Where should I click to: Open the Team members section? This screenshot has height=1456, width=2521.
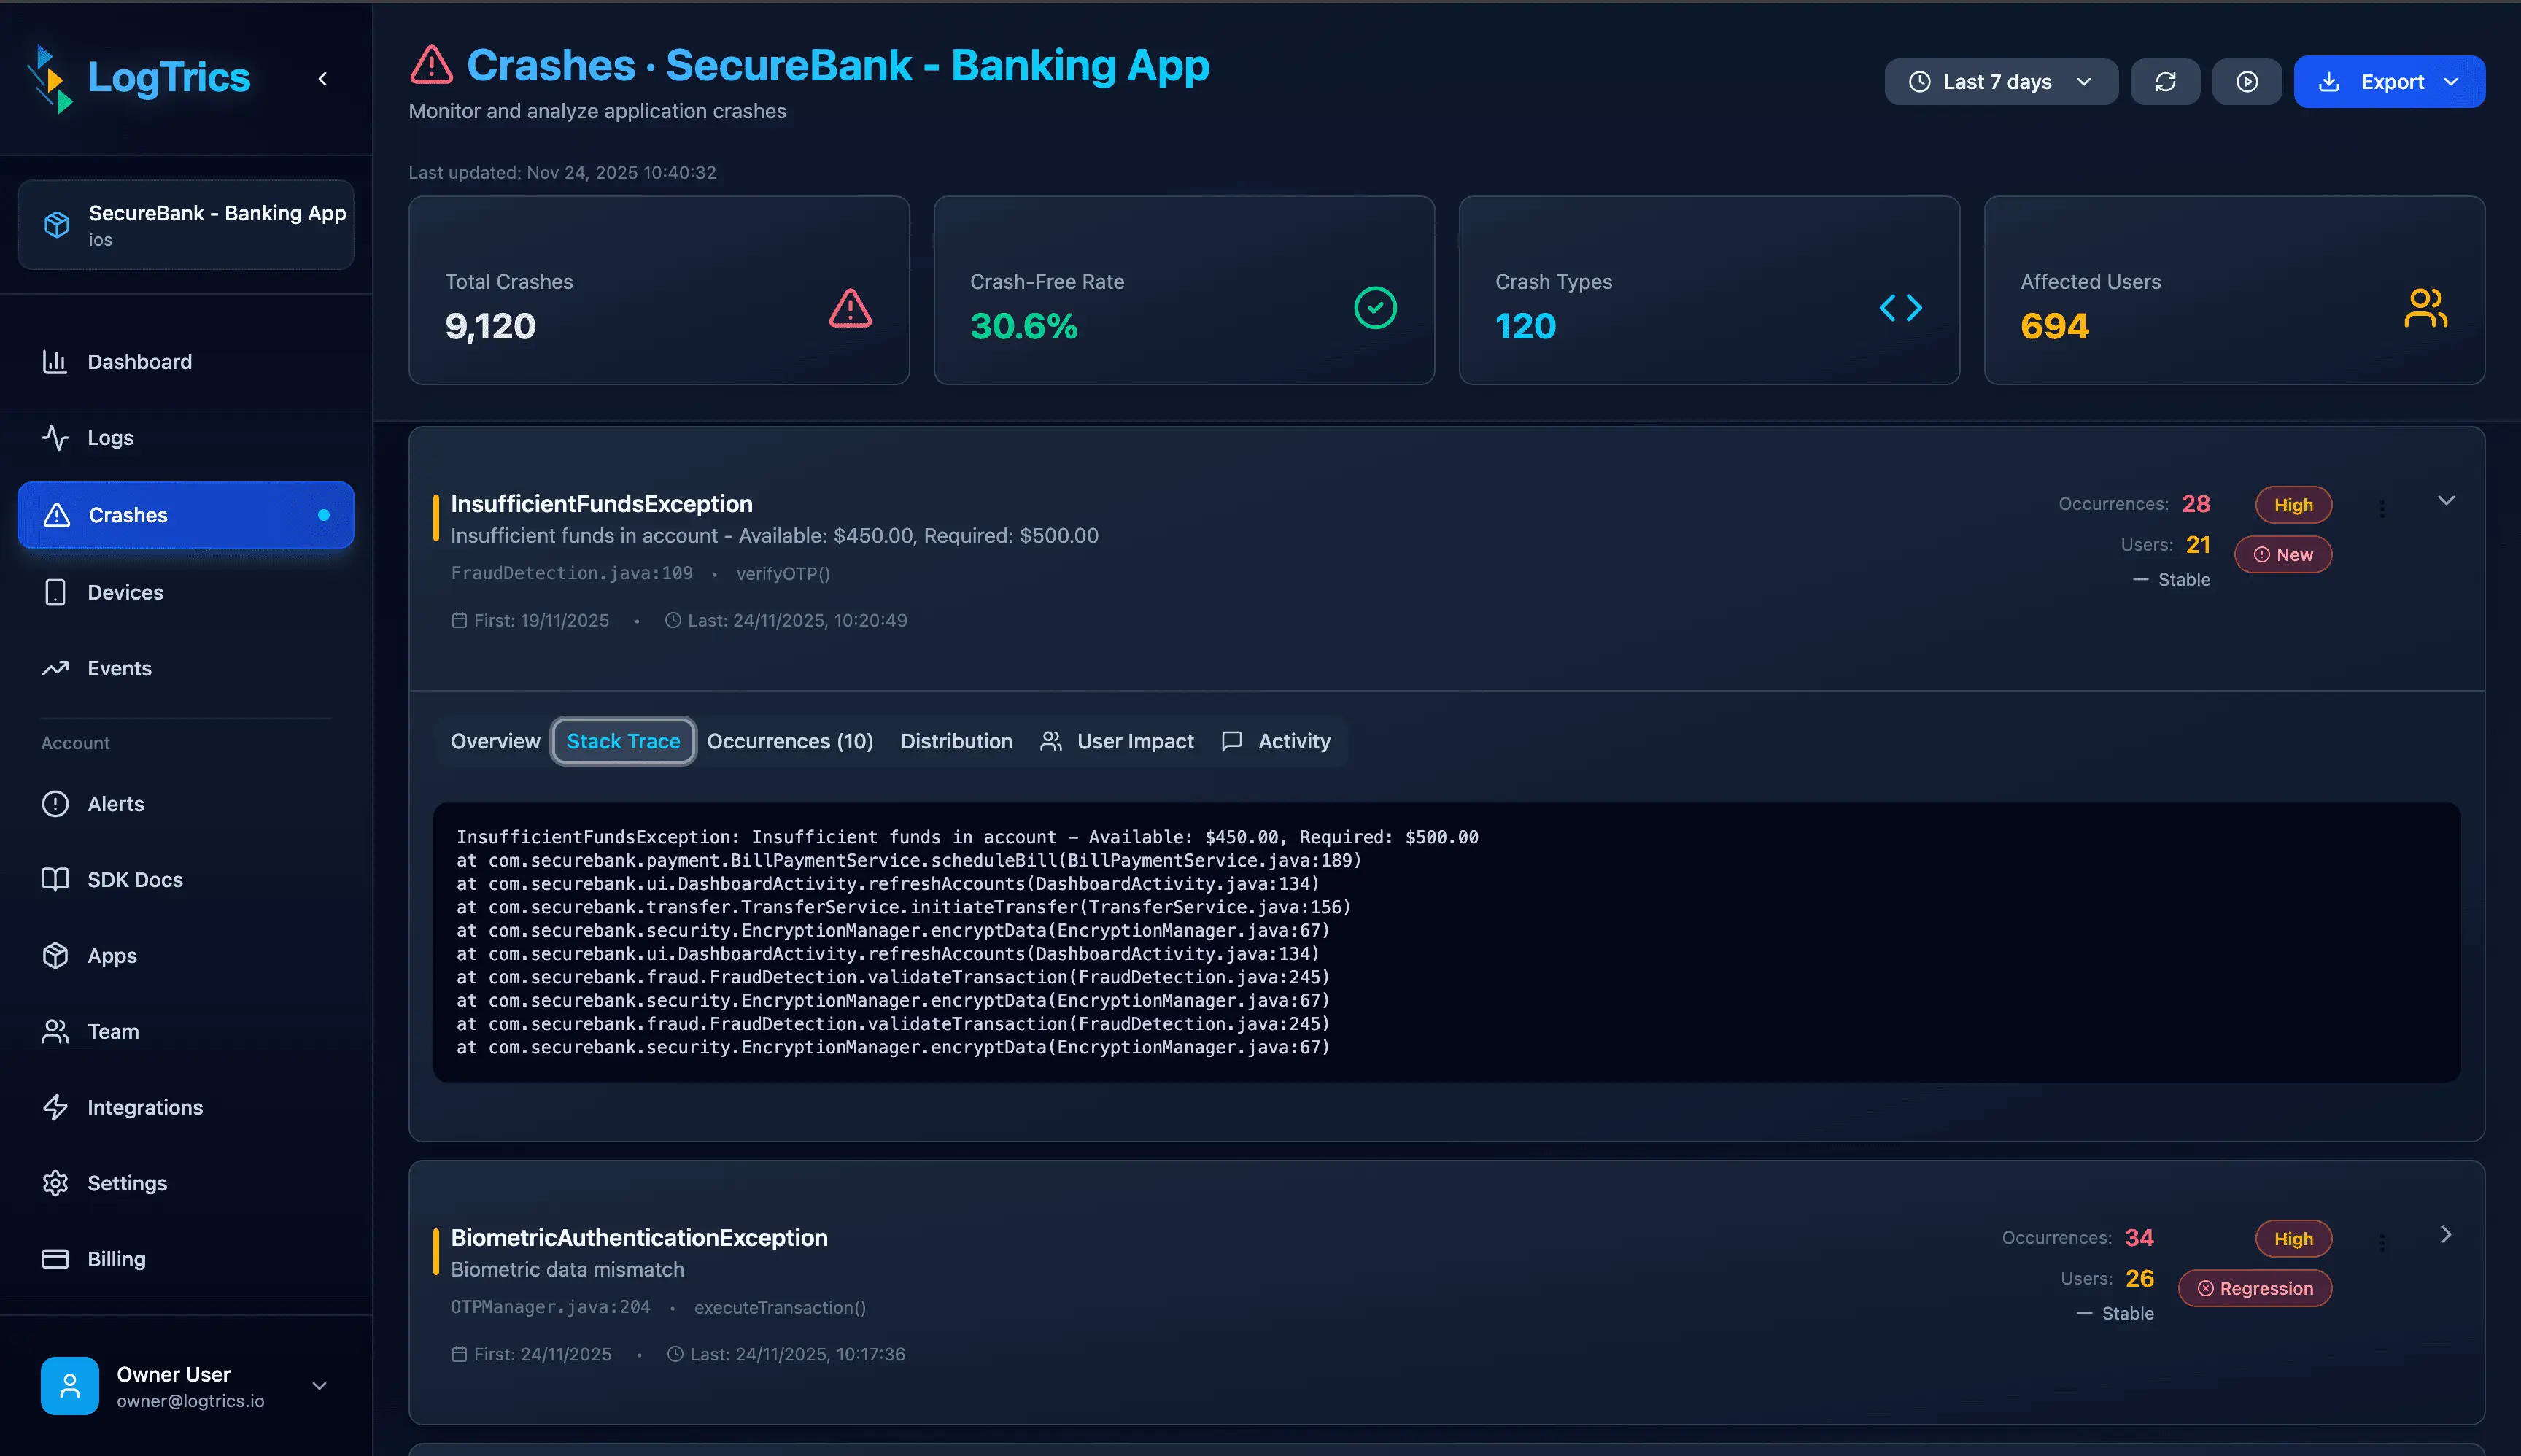[113, 1031]
